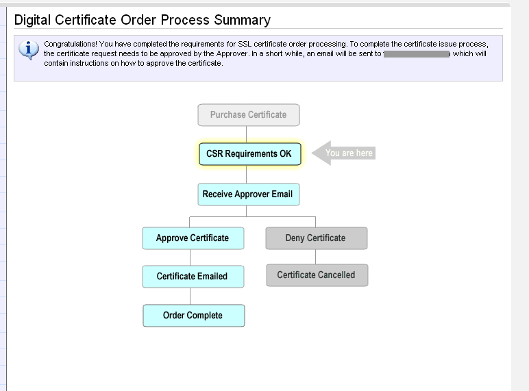Click the Certificate Emailed step box
529x391 pixels.
pyautogui.click(x=193, y=277)
